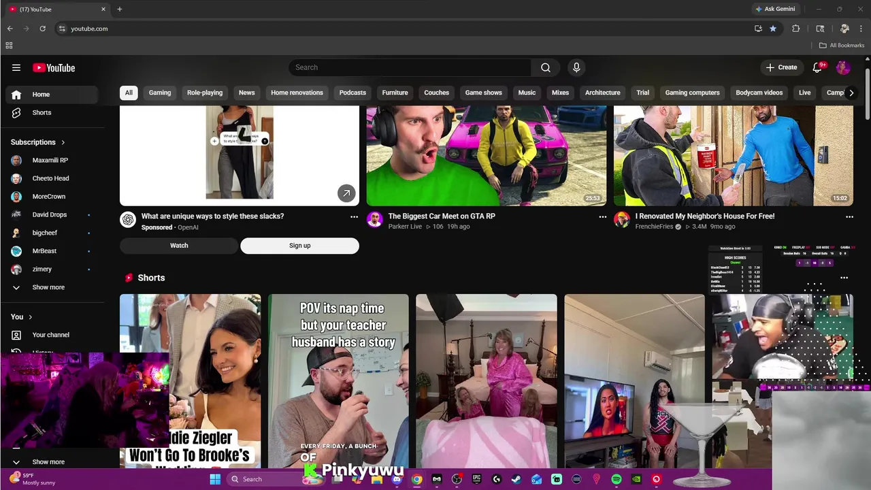The width and height of the screenshot is (871, 490).
Task: Select the Game shows filter chip
Action: click(483, 93)
